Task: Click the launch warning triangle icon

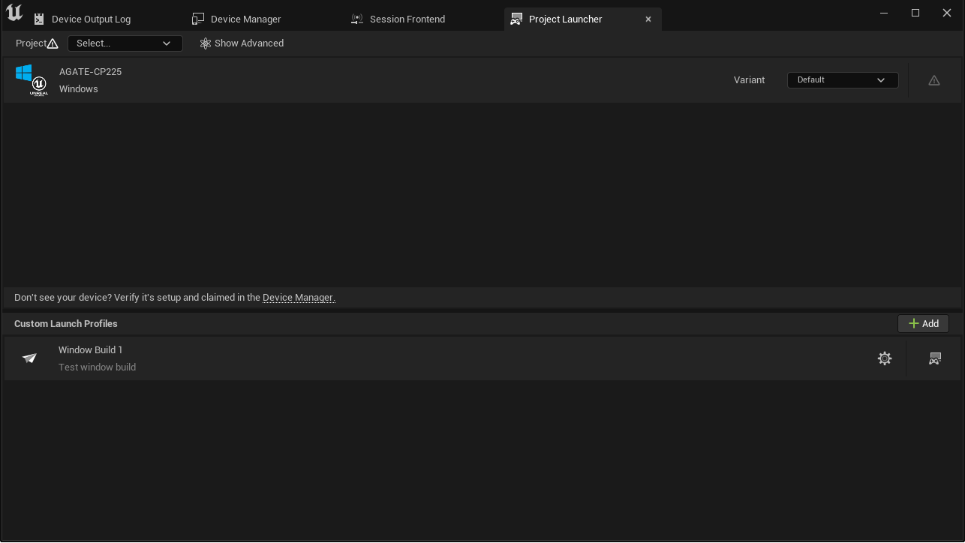Action: [933, 80]
